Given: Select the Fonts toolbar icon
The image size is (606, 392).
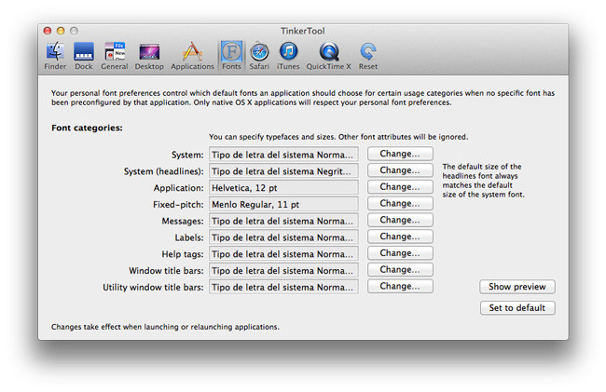Looking at the screenshot, I should (x=231, y=56).
